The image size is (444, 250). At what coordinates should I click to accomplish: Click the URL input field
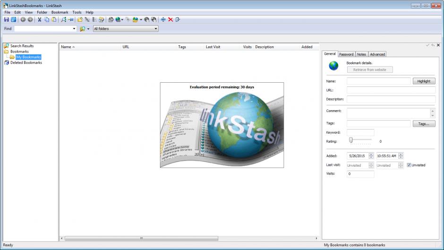pos(391,90)
